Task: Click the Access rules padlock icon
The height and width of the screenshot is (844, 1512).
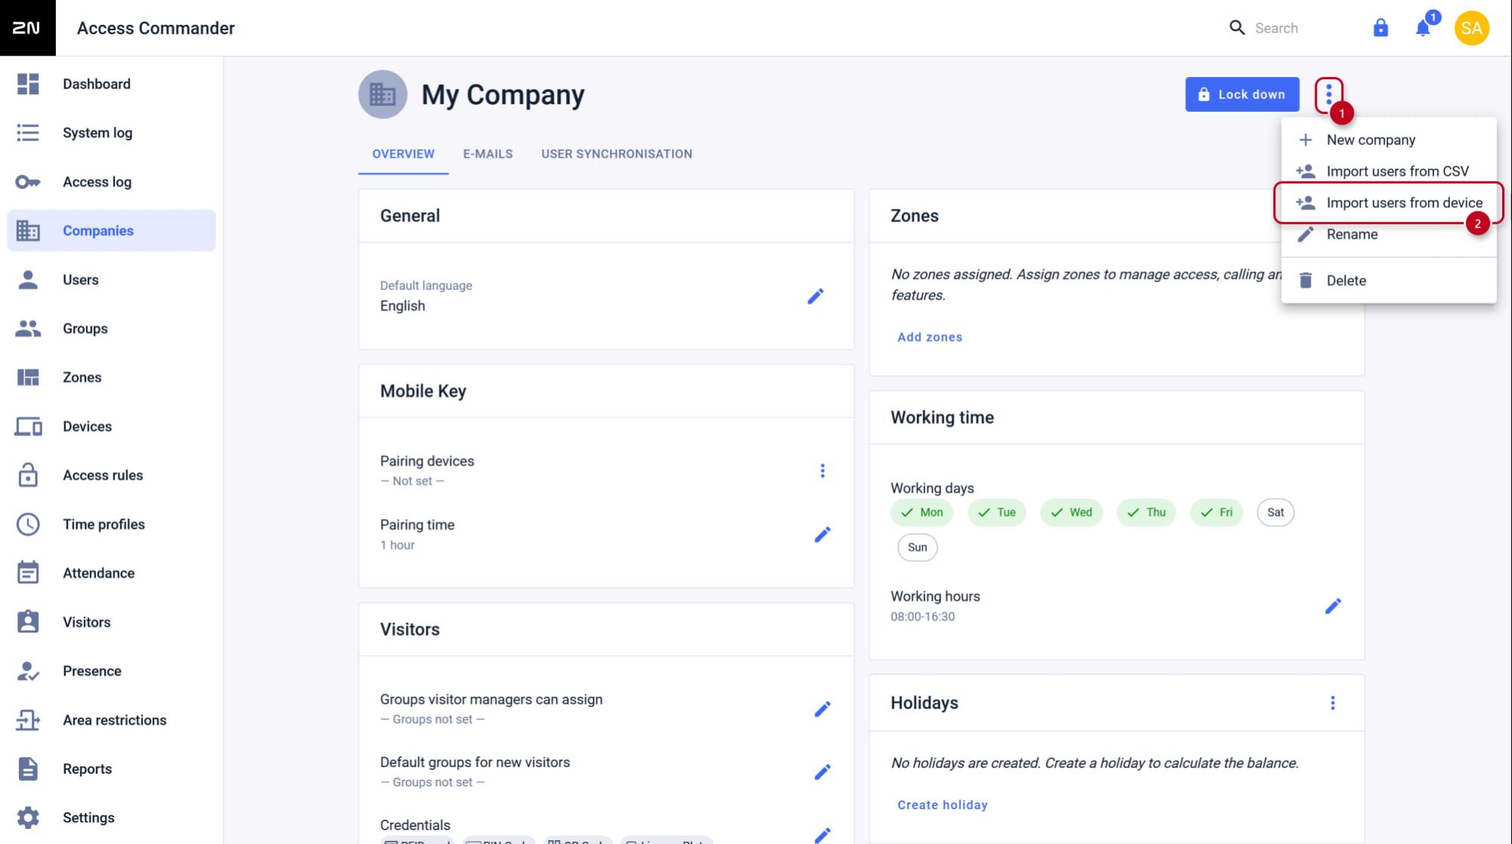Action: tap(28, 475)
